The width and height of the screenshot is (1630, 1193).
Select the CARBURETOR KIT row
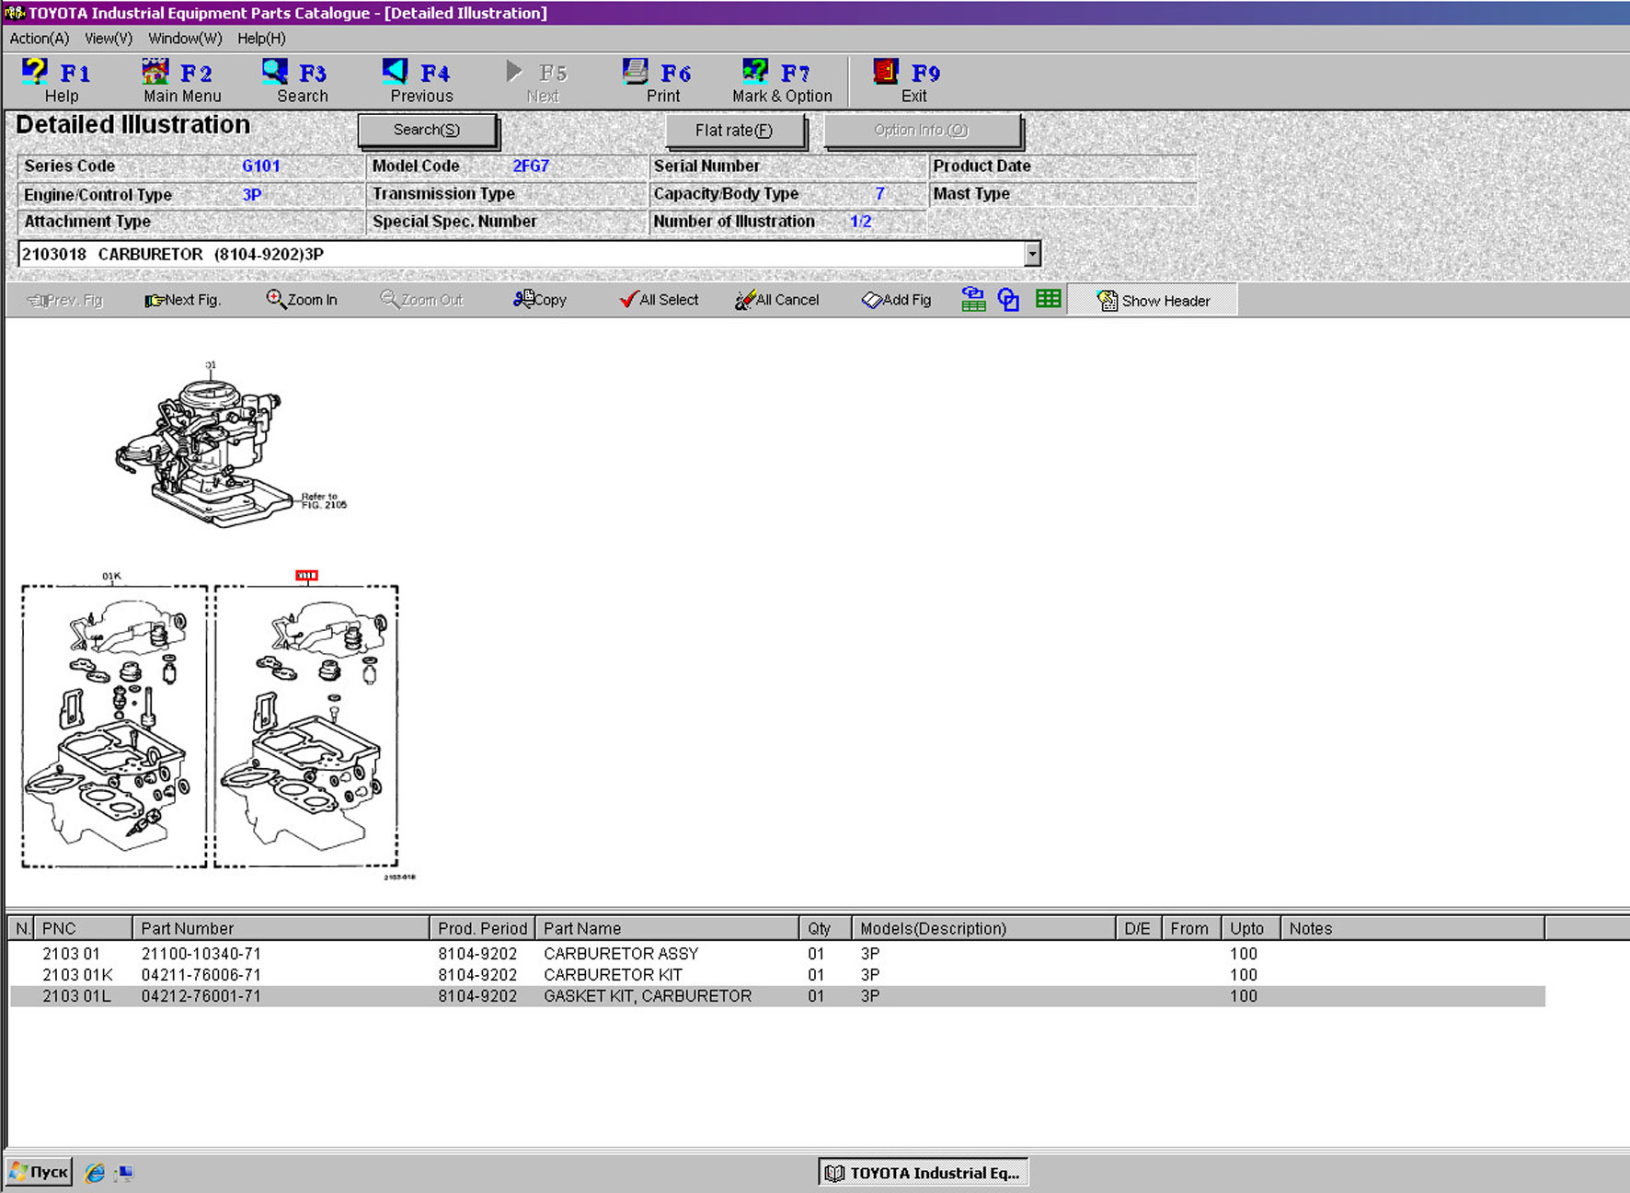pyautogui.click(x=612, y=975)
